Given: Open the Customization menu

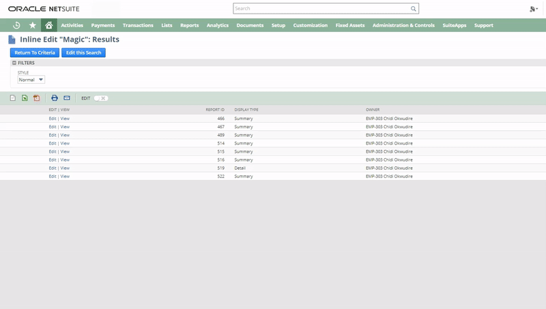Looking at the screenshot, I should click(311, 25).
